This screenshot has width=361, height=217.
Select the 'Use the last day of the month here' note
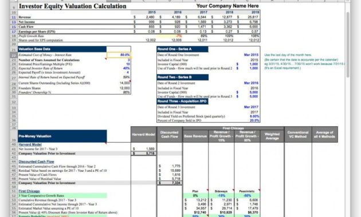click(288, 55)
